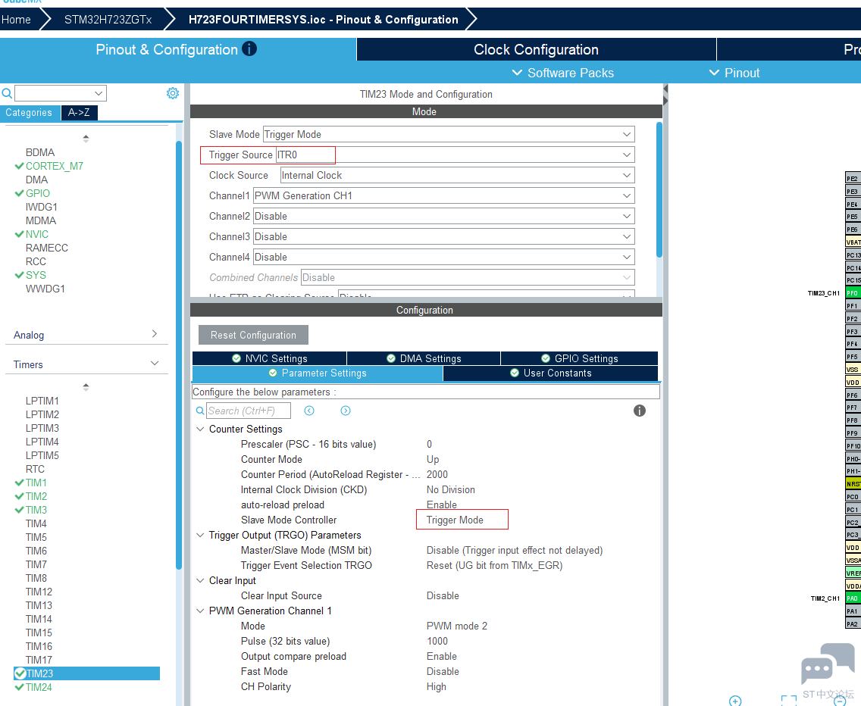This screenshot has width=861, height=706.
Task: Open the Channel3 dropdown
Action: point(443,236)
